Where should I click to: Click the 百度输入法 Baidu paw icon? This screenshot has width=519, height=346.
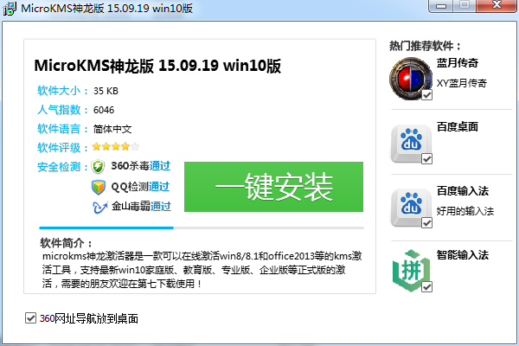coord(411,207)
